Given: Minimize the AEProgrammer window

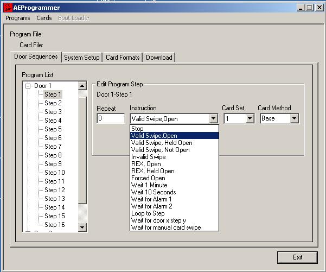Looking at the screenshot, I should pos(301,8).
